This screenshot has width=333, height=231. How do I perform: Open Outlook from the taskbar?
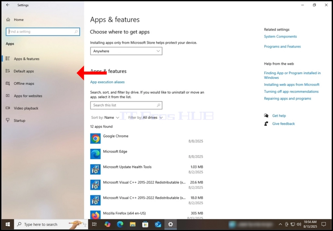click(158, 225)
